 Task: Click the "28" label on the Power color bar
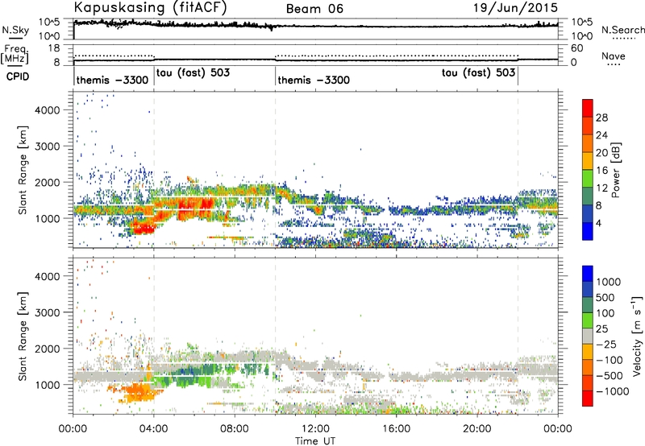click(601, 118)
